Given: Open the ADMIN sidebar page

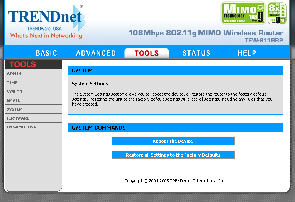Looking at the screenshot, I should pos(34,74).
